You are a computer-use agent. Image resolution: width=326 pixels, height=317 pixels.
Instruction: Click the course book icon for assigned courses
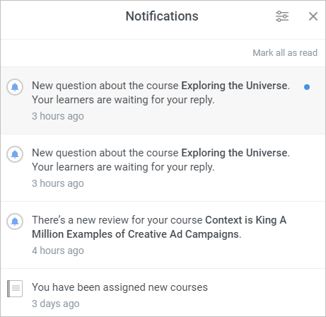(x=15, y=289)
